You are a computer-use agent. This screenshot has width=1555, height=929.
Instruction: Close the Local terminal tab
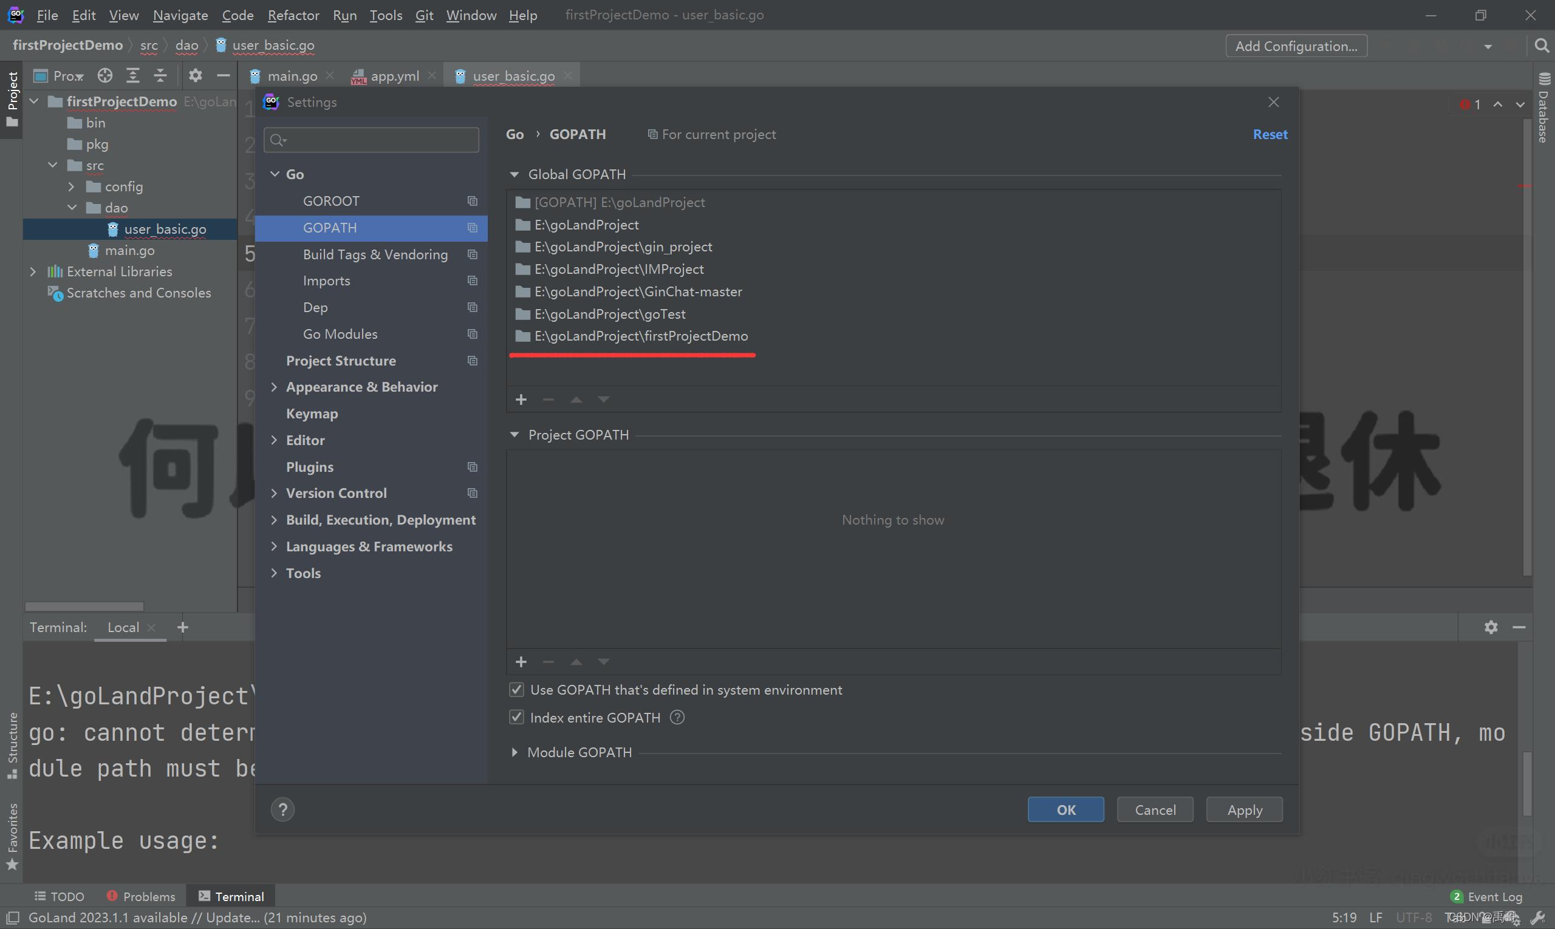[x=151, y=627]
